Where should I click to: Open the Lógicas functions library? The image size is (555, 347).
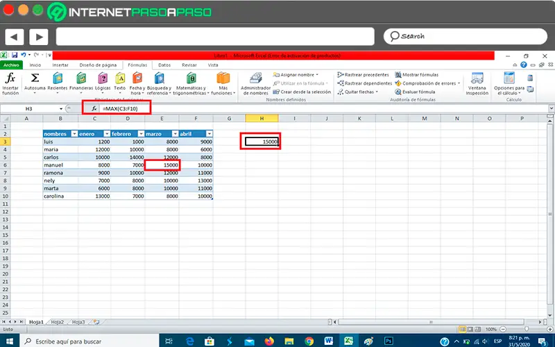[103, 83]
